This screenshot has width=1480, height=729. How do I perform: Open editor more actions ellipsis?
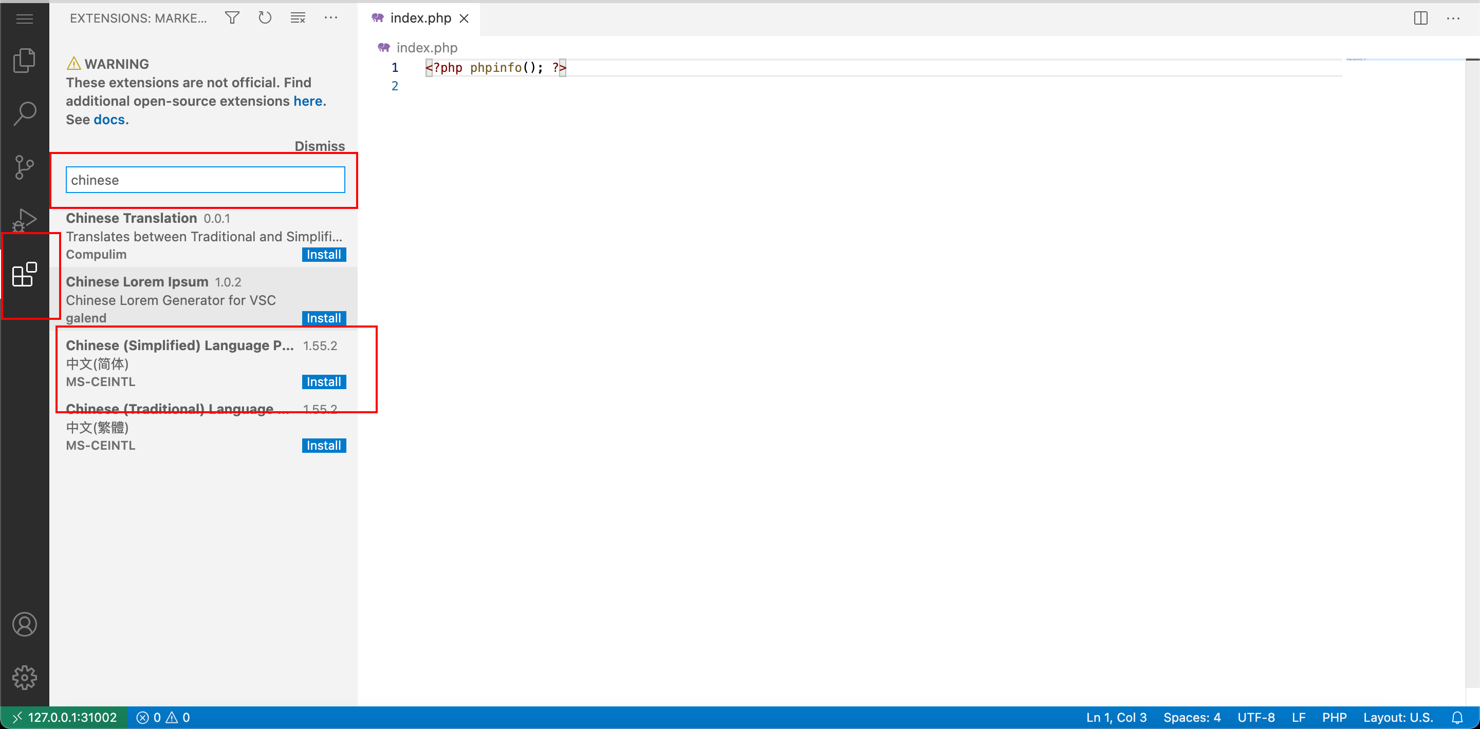pyautogui.click(x=1453, y=18)
